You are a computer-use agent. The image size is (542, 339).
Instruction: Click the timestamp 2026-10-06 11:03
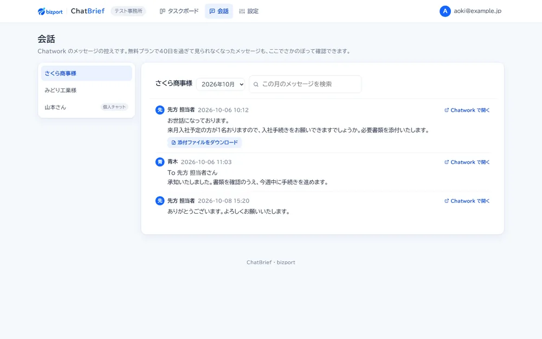pos(207,162)
